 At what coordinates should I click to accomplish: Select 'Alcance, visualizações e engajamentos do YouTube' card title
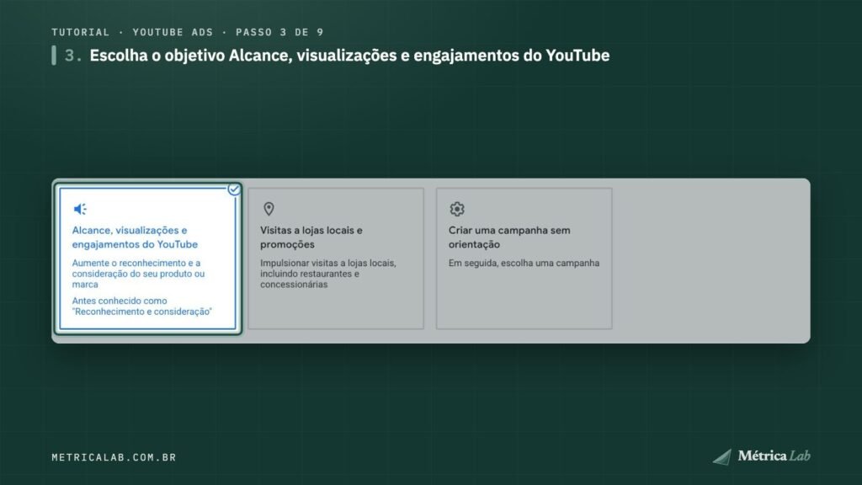pyautogui.click(x=135, y=237)
